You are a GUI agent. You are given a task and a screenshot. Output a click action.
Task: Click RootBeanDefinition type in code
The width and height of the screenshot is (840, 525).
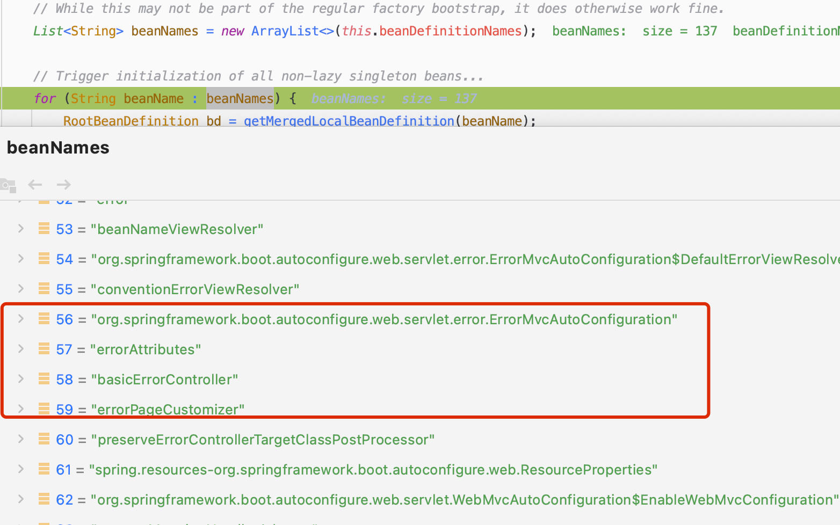coord(131,121)
